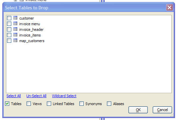Click the customer table icon
176x120 pixels.
tap(15, 18)
